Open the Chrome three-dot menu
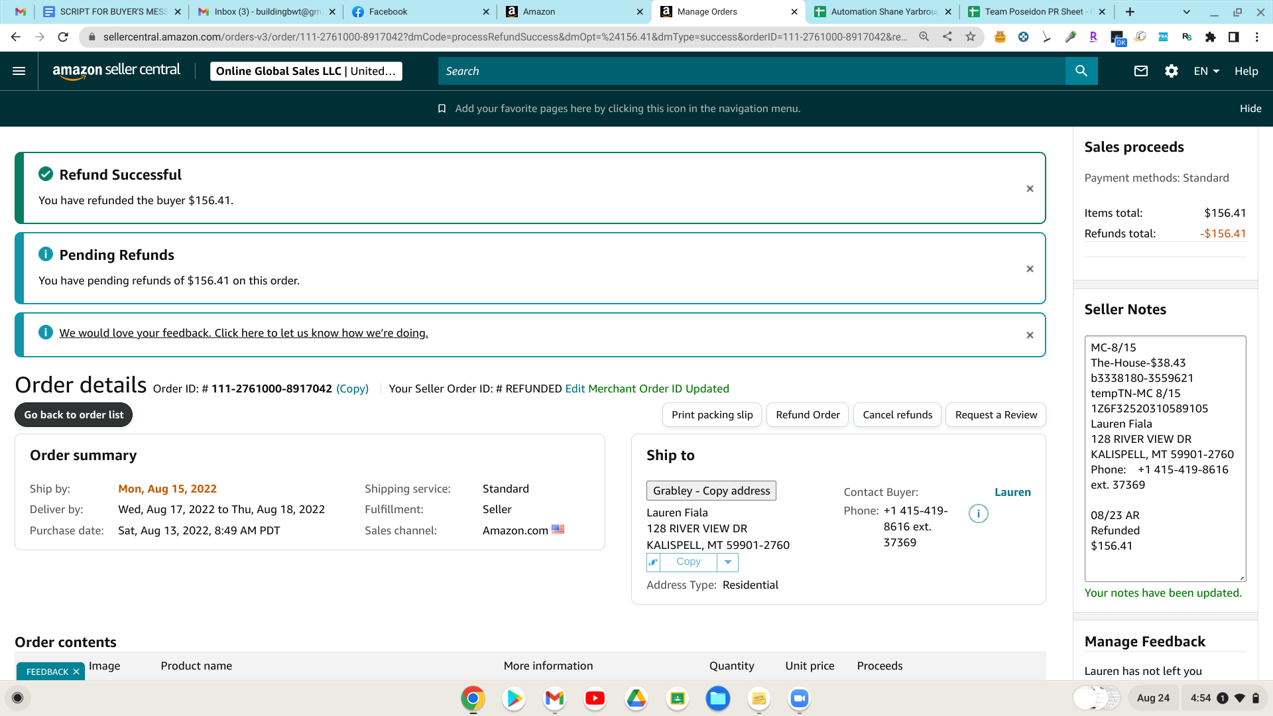The image size is (1273, 716). click(x=1257, y=37)
